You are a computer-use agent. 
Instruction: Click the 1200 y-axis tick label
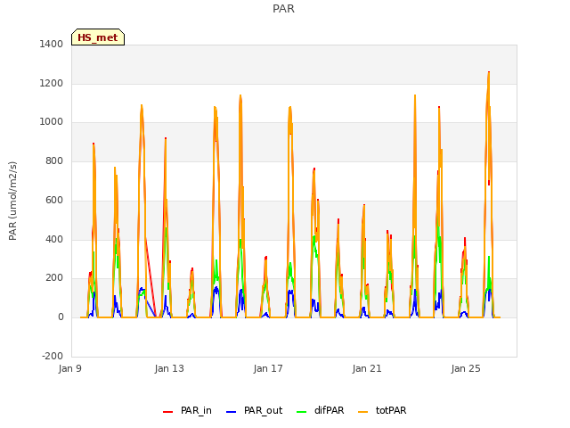coord(52,83)
